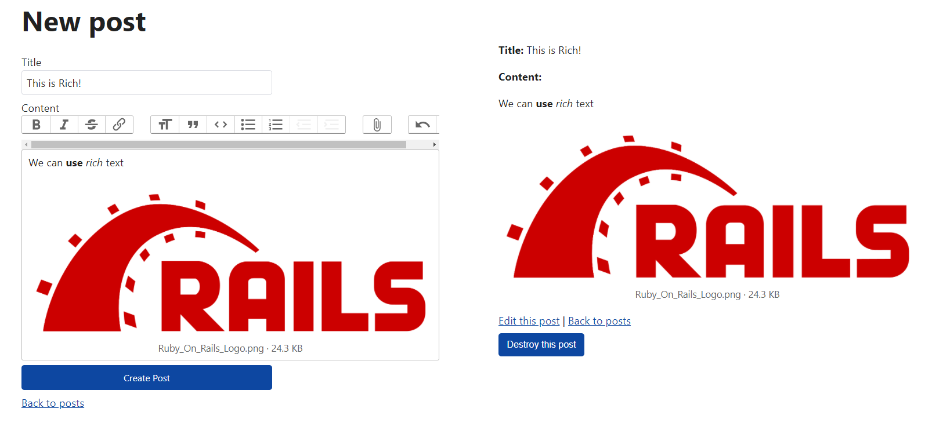The width and height of the screenshot is (925, 423).
Task: Click the Destroy this post button
Action: click(x=541, y=345)
